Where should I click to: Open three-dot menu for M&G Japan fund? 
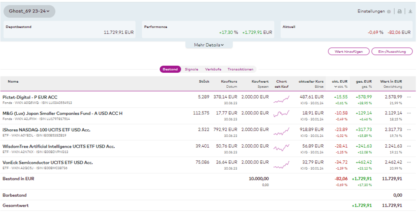409,113
